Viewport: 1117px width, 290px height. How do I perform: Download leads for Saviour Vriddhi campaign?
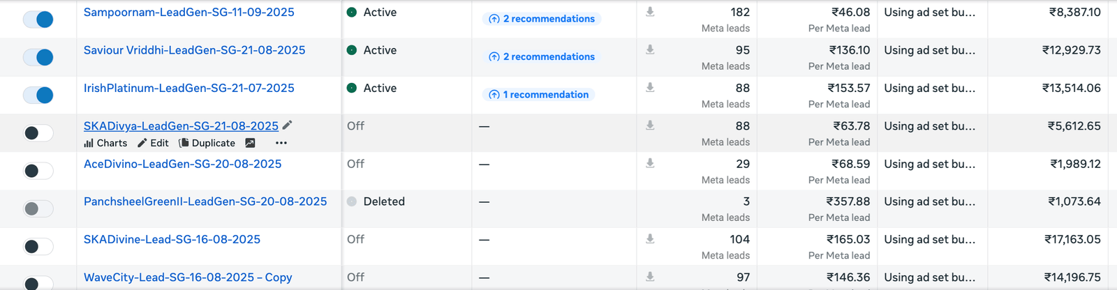pos(650,49)
